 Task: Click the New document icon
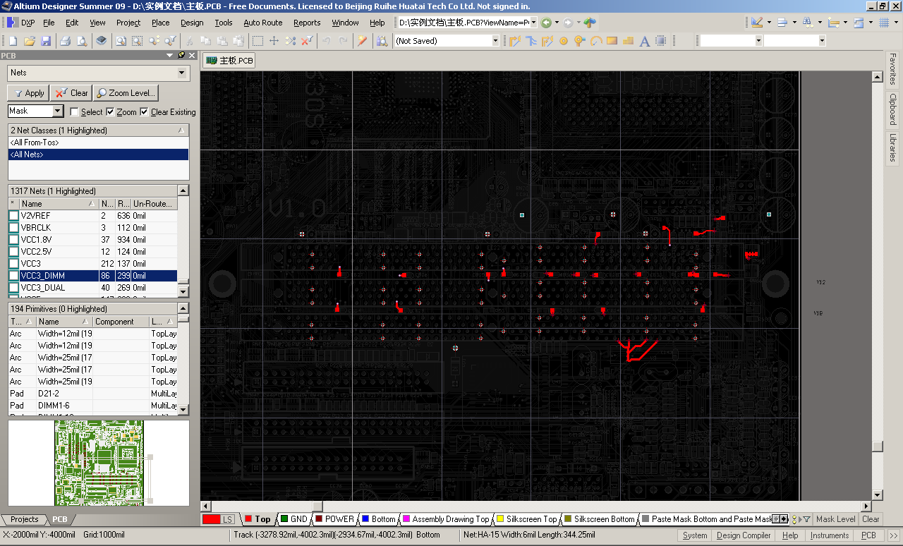point(13,41)
